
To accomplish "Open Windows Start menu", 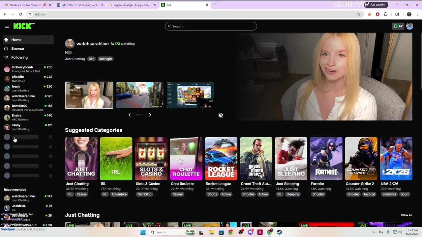I will tap(143, 232).
